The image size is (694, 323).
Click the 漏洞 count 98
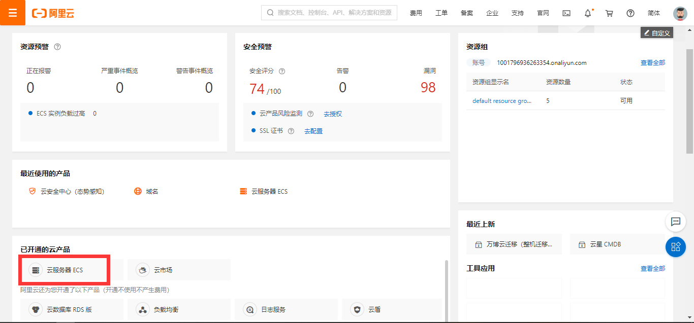pyautogui.click(x=428, y=88)
